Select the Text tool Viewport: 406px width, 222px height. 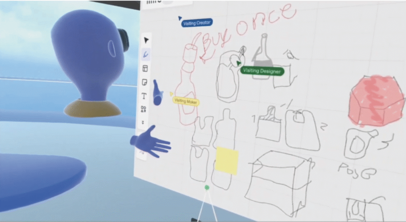click(144, 96)
